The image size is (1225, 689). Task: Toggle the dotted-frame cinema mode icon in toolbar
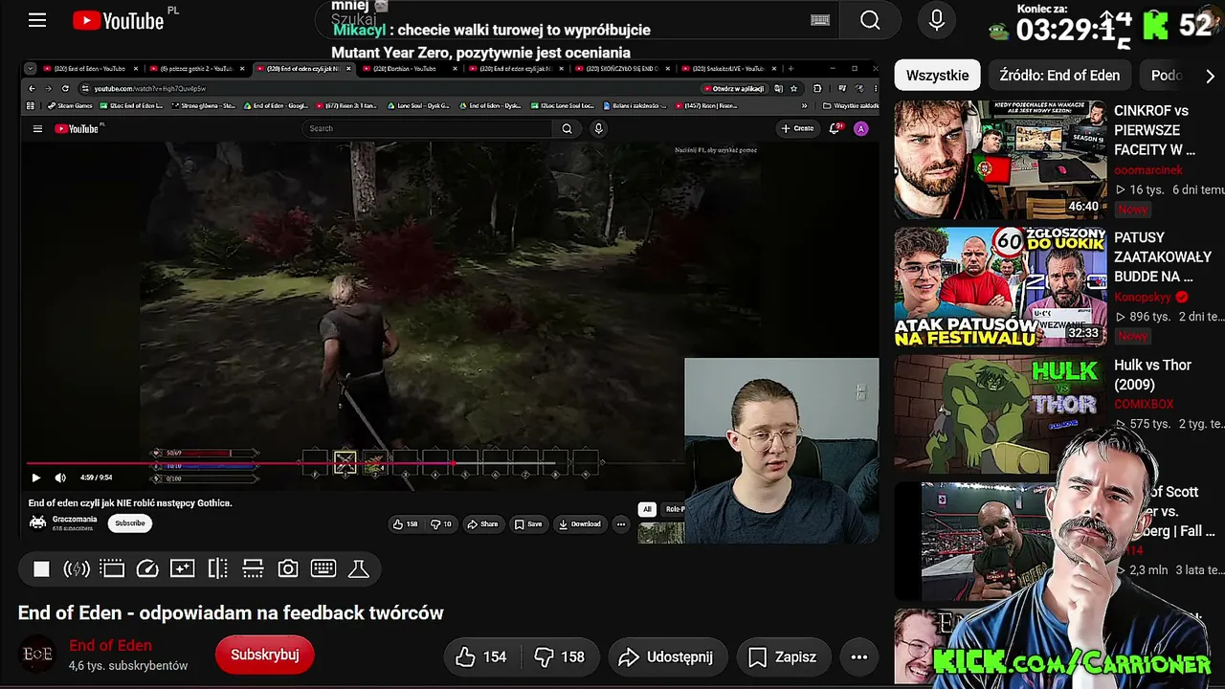pyautogui.click(x=112, y=569)
